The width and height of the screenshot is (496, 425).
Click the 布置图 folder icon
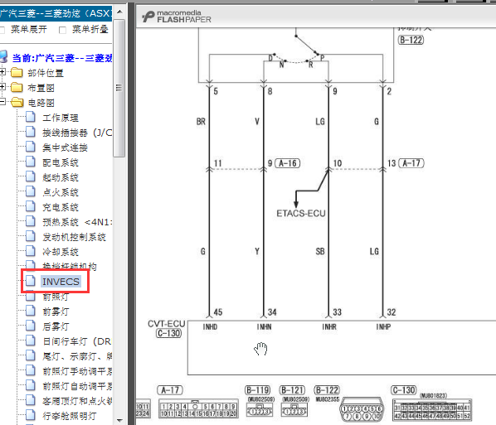click(17, 88)
